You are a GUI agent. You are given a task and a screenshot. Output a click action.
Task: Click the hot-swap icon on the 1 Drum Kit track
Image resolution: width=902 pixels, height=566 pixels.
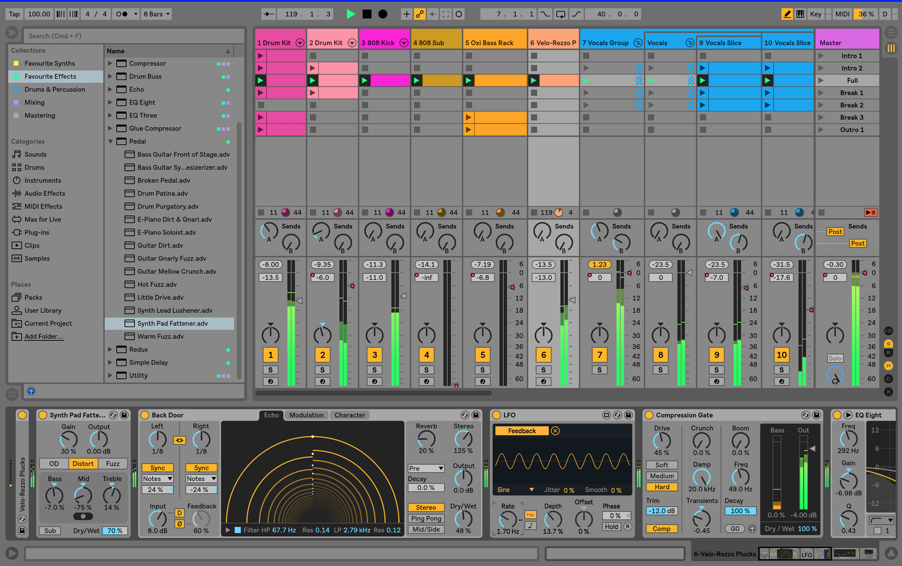pos(299,42)
